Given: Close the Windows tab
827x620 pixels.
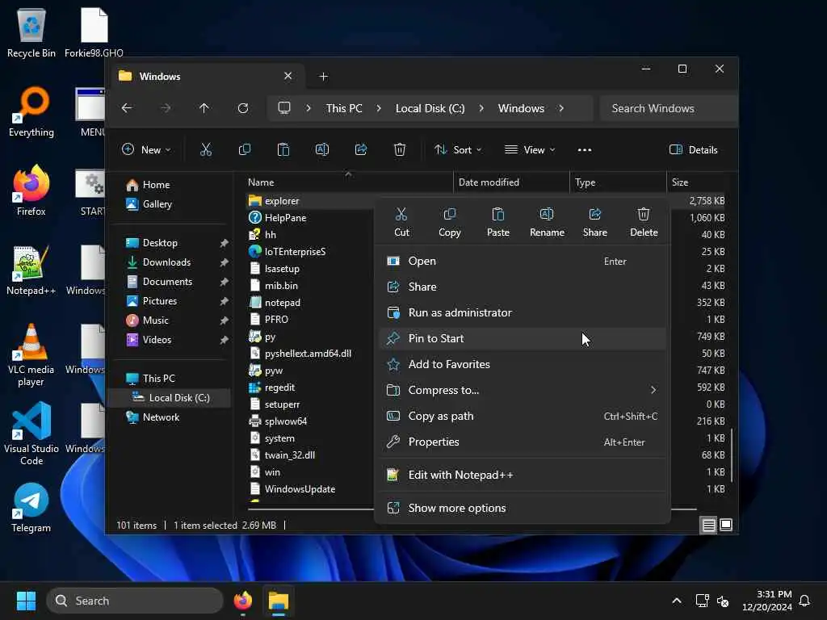Looking at the screenshot, I should point(288,76).
